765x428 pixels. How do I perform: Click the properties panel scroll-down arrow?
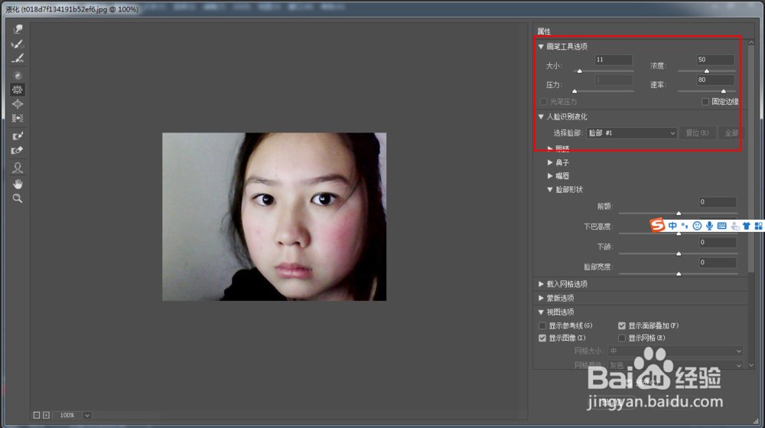751,365
